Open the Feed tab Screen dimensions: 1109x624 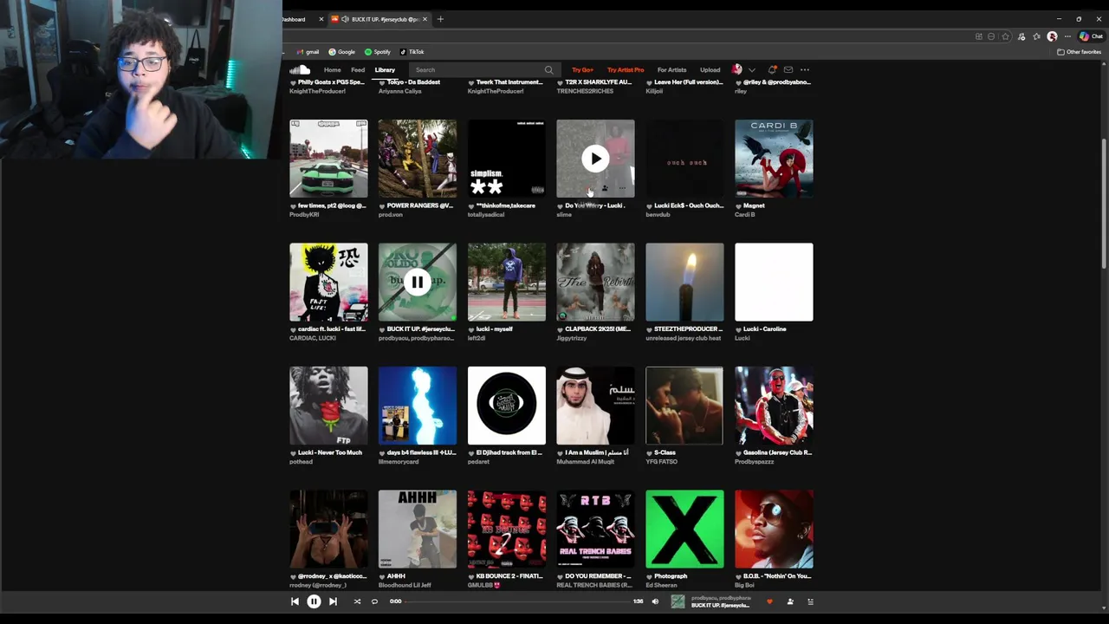point(358,70)
